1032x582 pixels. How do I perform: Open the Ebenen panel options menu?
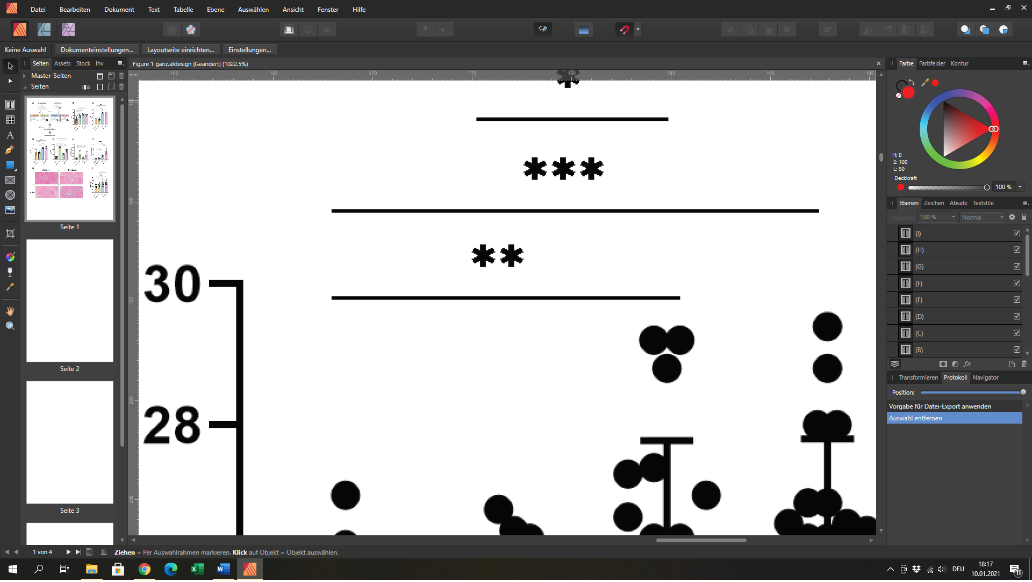pyautogui.click(x=1025, y=203)
